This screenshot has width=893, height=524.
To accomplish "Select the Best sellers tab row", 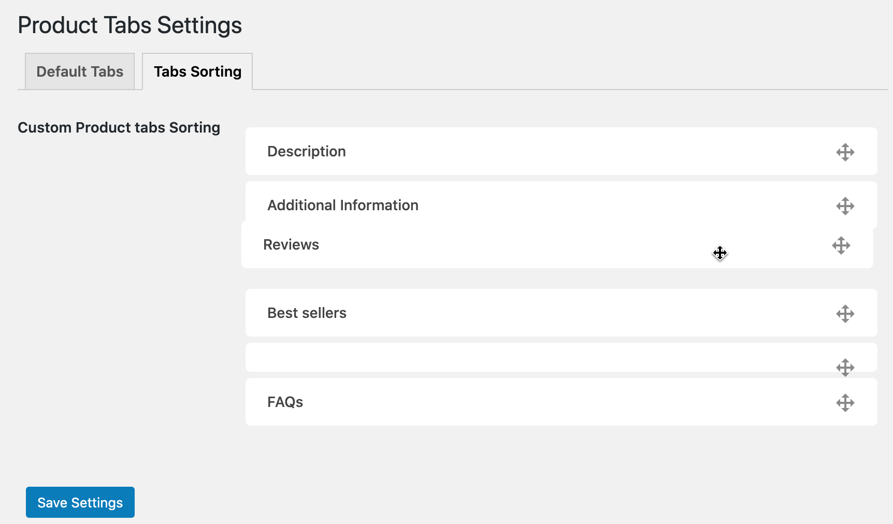I will tap(518, 313).
